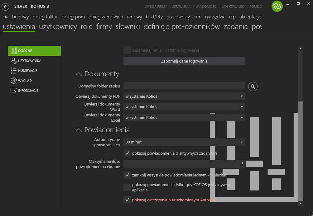Click the scrollbar up arrow
This screenshot has height=216, width=313.
(301, 49)
